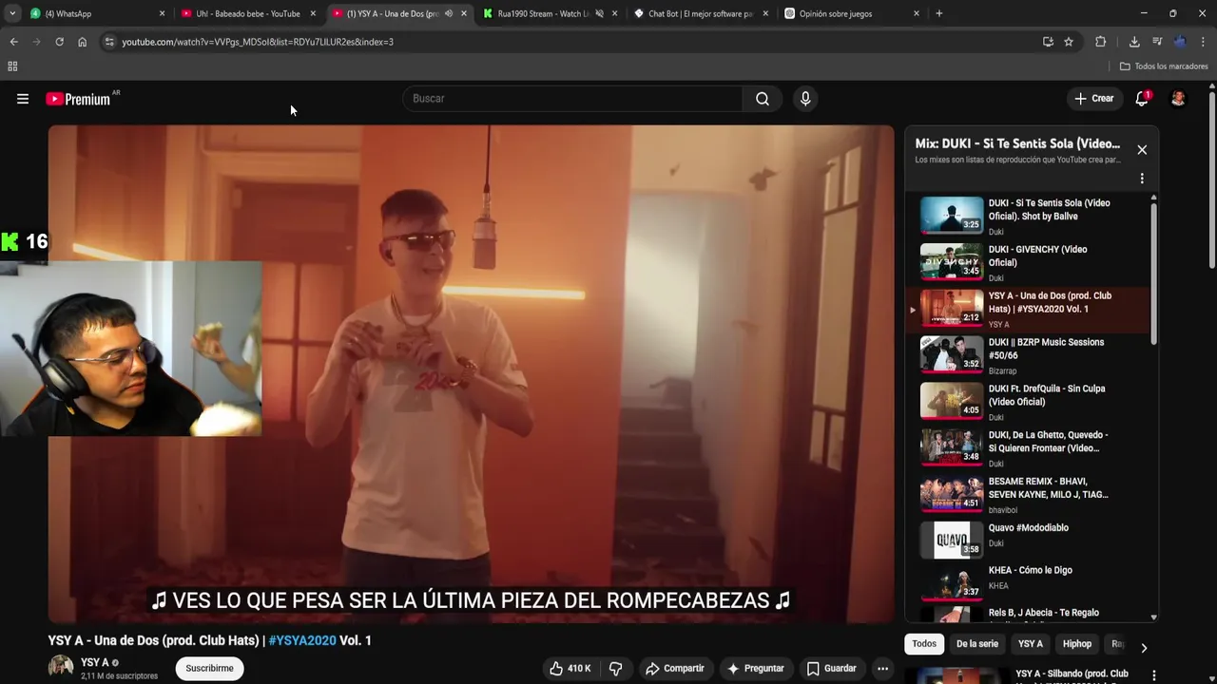Screen dimensions: 1217x684
Task: Open Chrome downloads
Action: (1134, 42)
